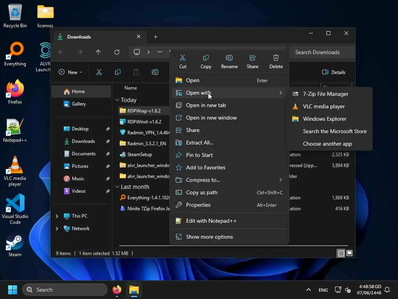
Task: Toggle the Details pane button
Action: click(334, 72)
